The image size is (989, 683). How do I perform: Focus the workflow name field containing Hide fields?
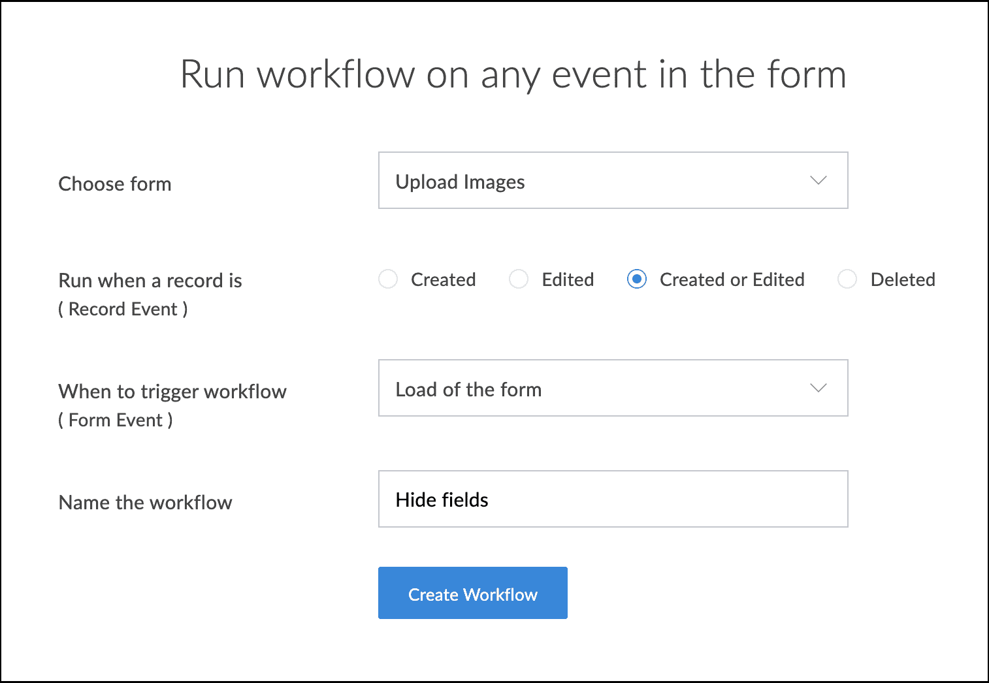coord(612,500)
